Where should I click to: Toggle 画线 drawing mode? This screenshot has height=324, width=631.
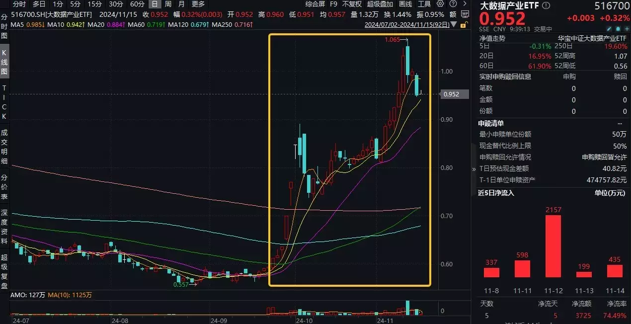[405, 4]
